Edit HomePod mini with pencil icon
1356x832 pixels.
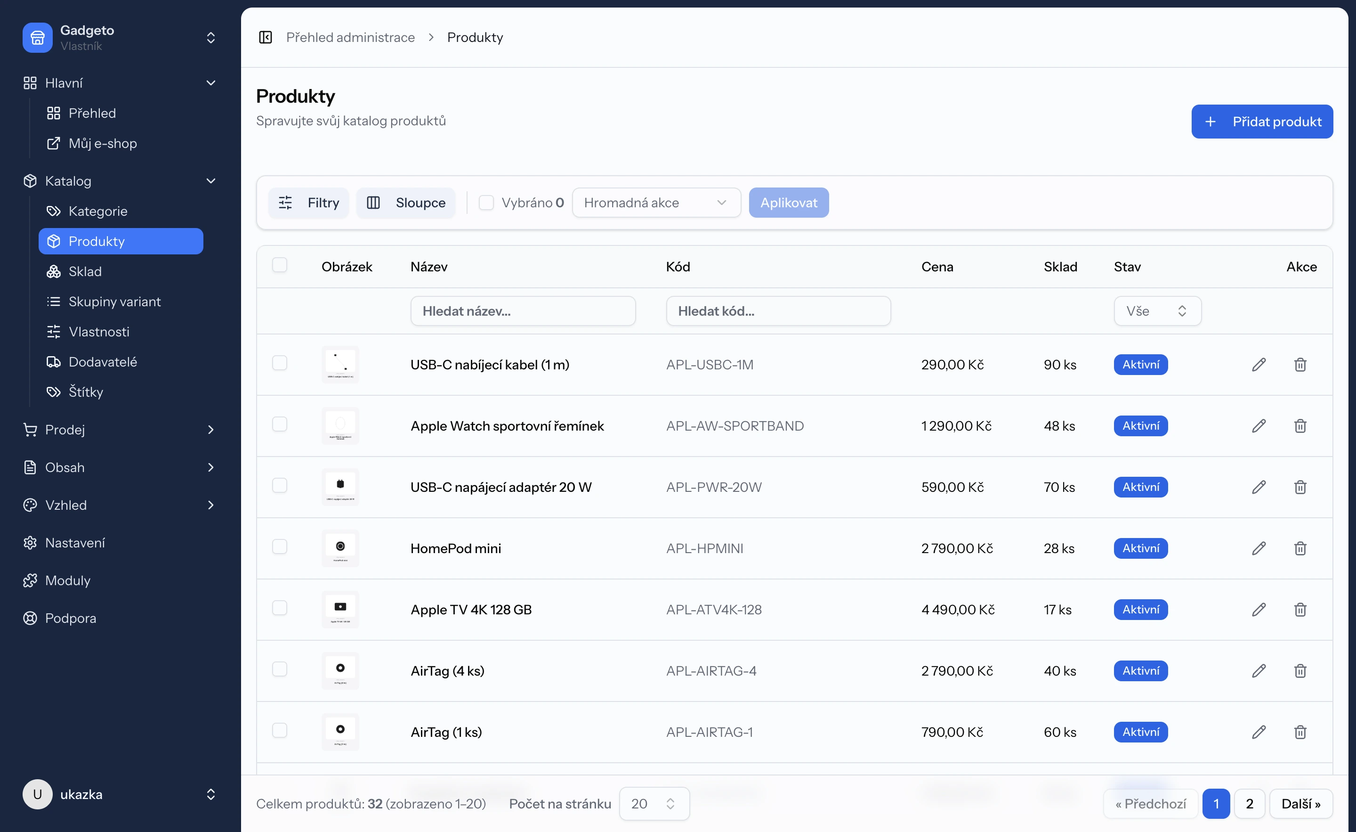click(x=1259, y=548)
